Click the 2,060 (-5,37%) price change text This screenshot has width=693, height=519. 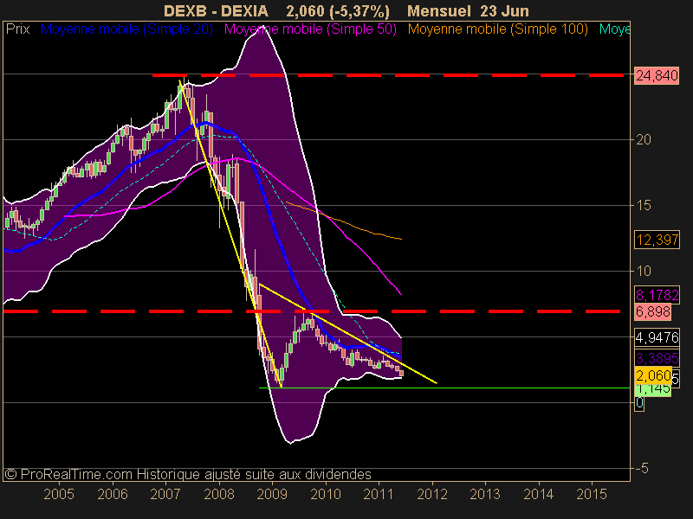pyautogui.click(x=338, y=10)
